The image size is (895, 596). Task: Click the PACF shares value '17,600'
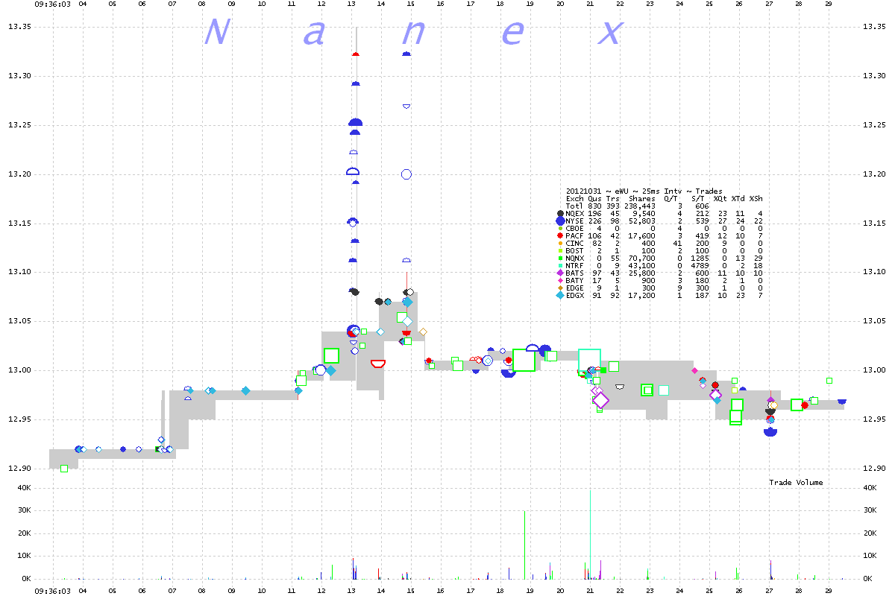(x=643, y=235)
